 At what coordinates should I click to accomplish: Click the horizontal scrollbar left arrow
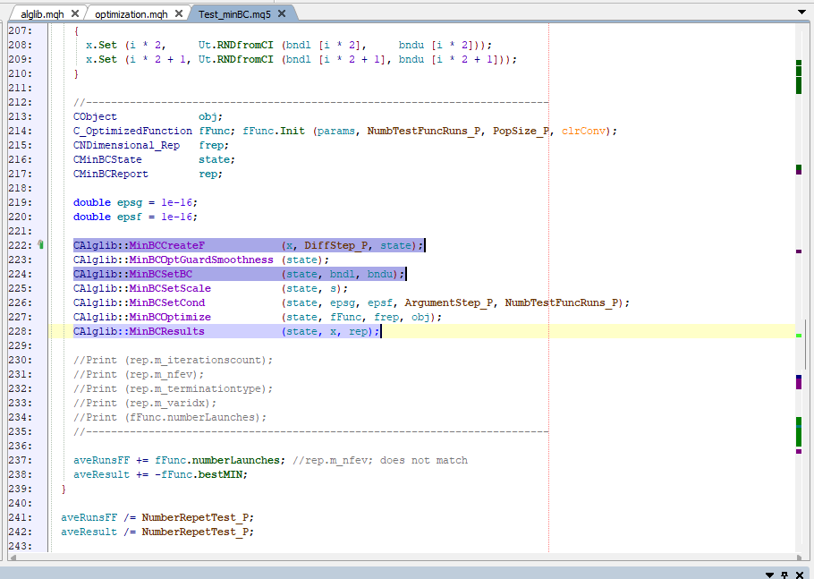pyautogui.click(x=13, y=558)
